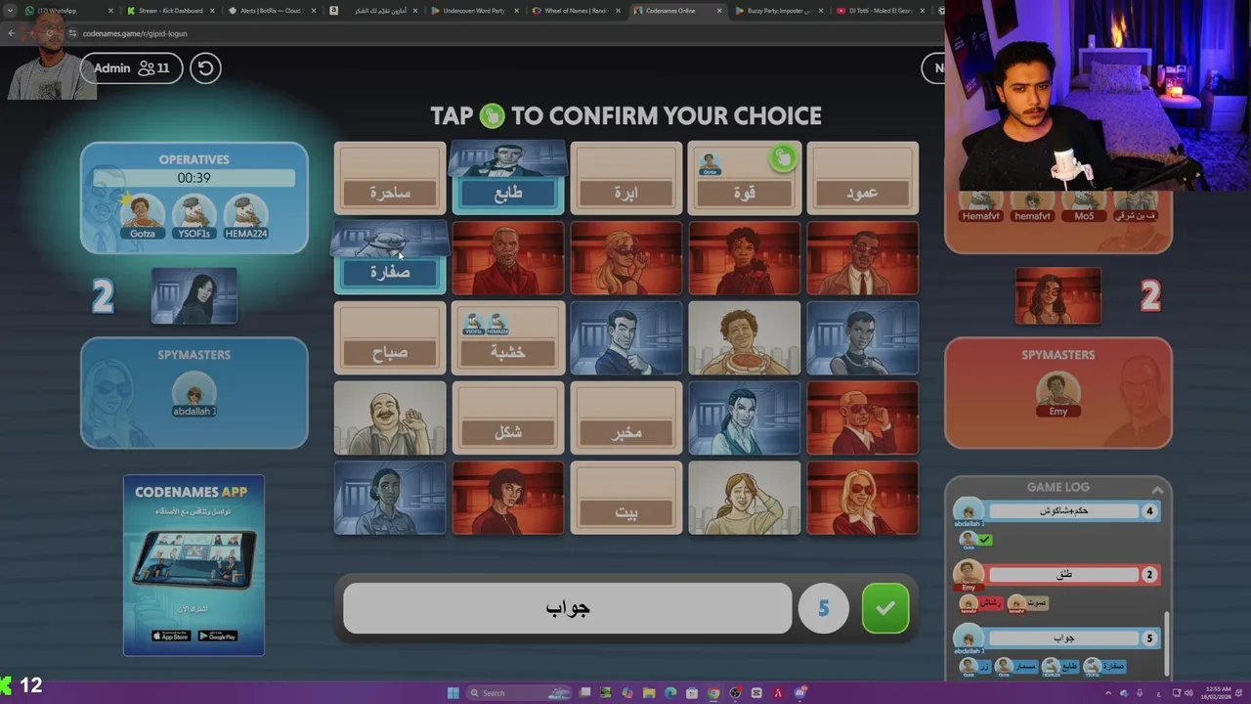Open the Windows Start menu
The height and width of the screenshot is (704, 1251).
click(x=453, y=693)
